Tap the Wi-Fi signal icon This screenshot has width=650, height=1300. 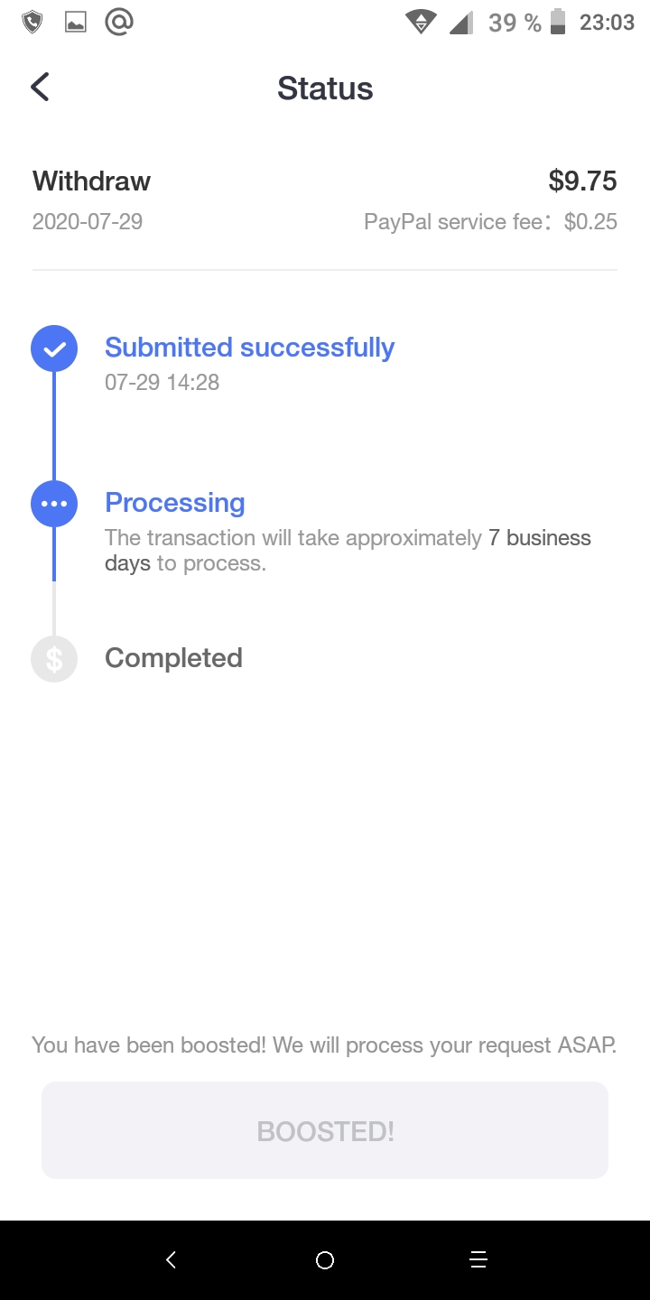(421, 22)
